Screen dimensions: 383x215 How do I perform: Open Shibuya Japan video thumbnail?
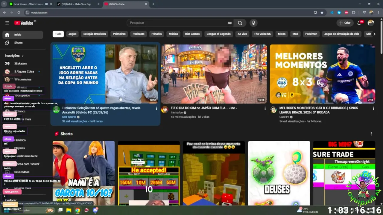pyautogui.click(x=214, y=74)
